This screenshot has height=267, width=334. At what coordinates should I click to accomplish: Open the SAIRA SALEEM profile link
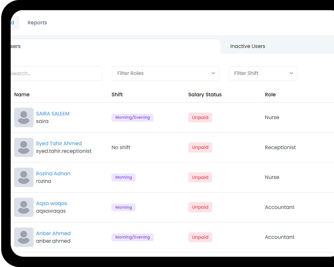[53, 114]
